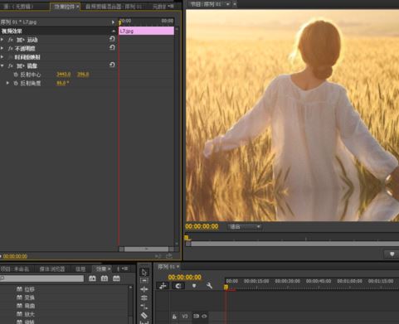Toggle V3 sync lock

[196, 316]
